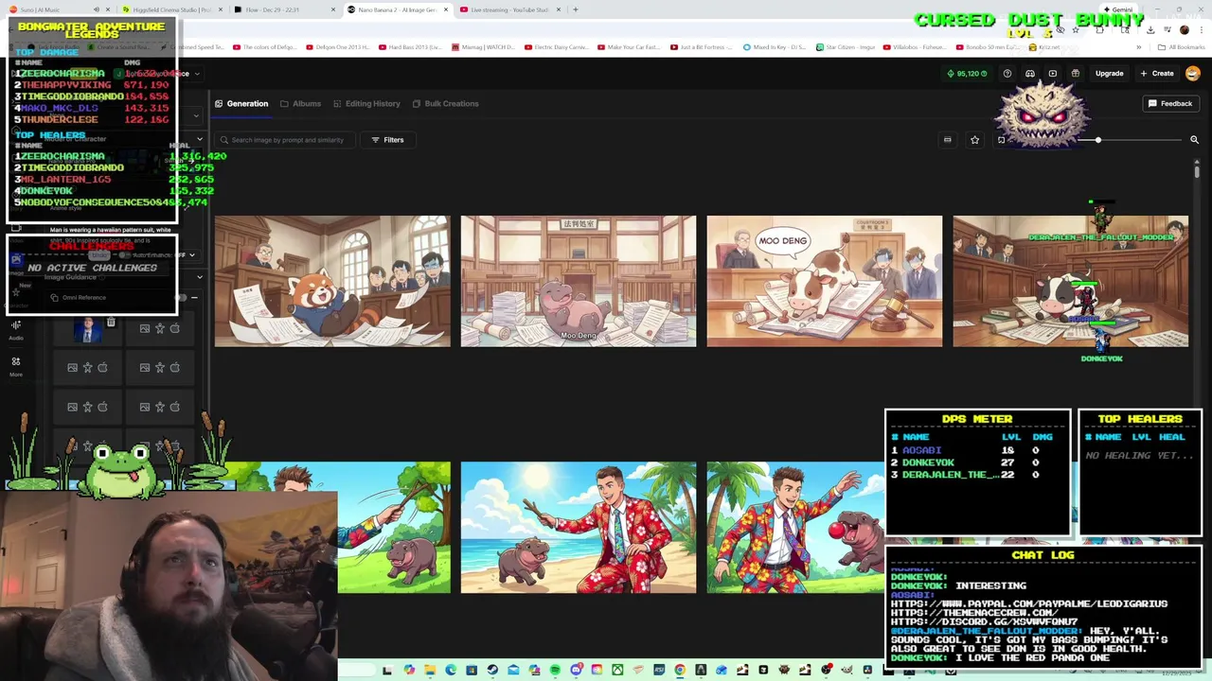Open Steam in the Windows taskbar
This screenshot has width=1212, height=681.
[492, 671]
